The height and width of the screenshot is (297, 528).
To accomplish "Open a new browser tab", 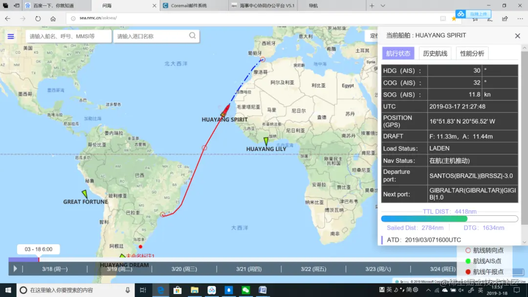I will pyautogui.click(x=372, y=6).
